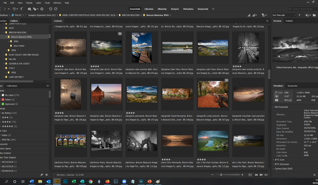Image resolution: width=318 pixels, height=185 pixels.
Task: Switch to Filmstrip workspace
Action: coord(162,9)
